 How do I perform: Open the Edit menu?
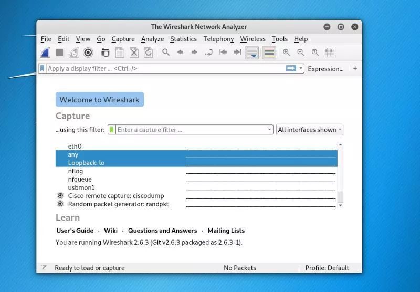pos(64,39)
